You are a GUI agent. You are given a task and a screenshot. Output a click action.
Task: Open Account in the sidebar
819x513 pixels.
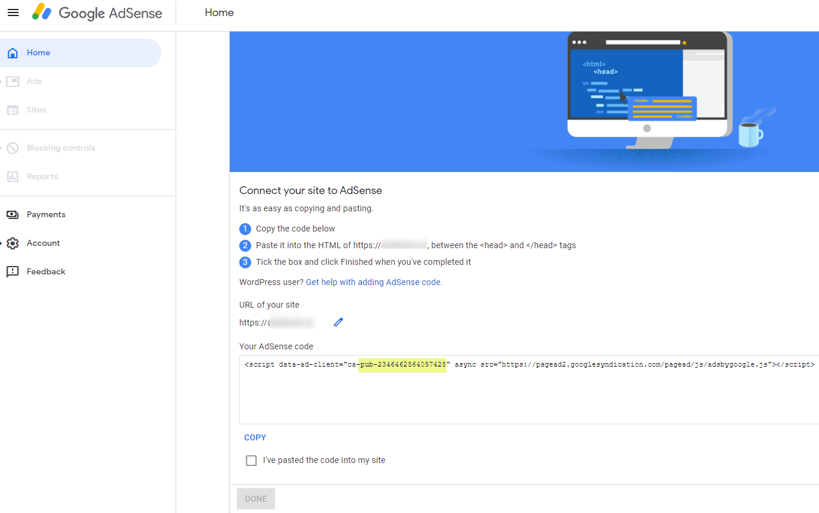pyautogui.click(x=80, y=243)
